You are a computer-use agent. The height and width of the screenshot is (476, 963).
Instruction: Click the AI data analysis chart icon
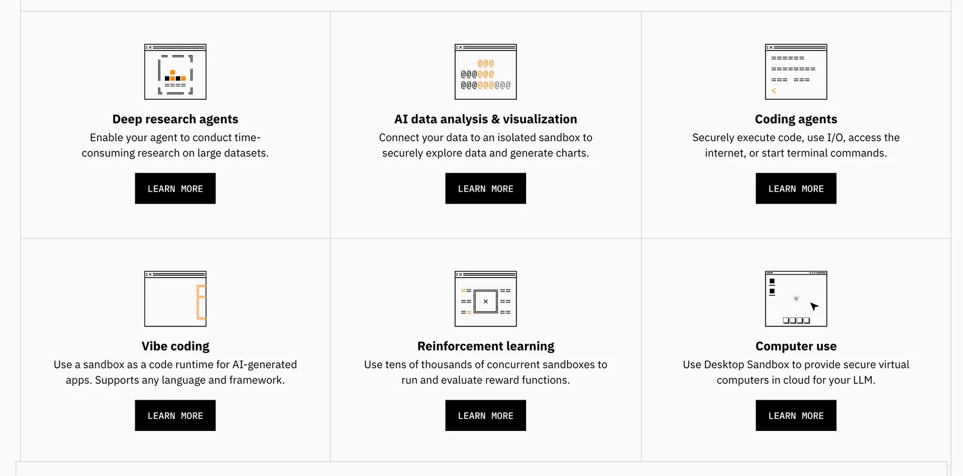486,72
